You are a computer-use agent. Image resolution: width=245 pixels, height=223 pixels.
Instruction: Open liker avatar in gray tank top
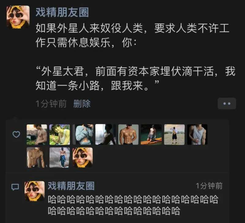click(x=197, y=134)
